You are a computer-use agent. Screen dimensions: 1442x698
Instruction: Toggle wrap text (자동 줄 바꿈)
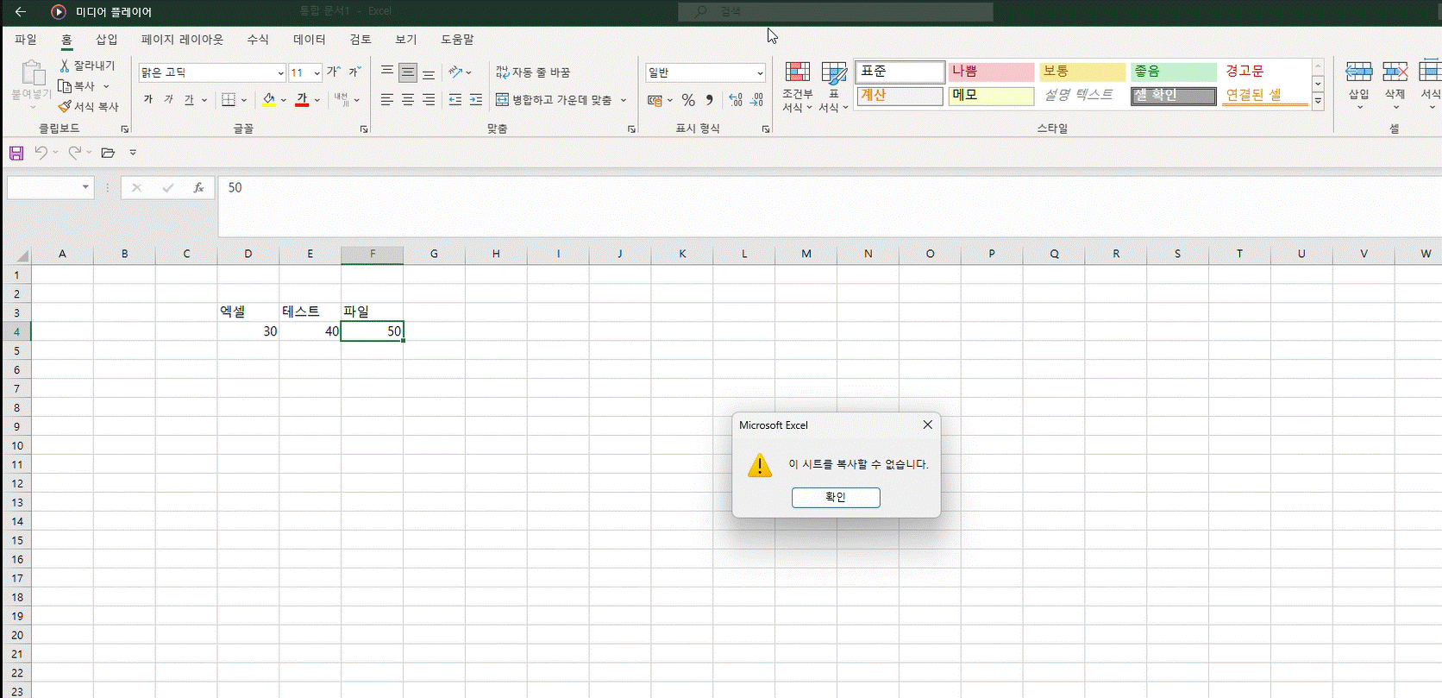533,72
